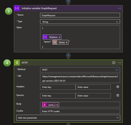The width and height of the screenshot is (131, 125).
Task: Click the HTTP action title text
Action: 25,63
